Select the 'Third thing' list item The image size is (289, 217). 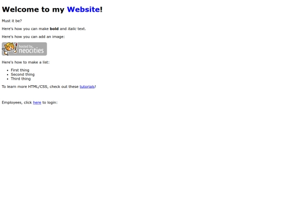point(21,79)
